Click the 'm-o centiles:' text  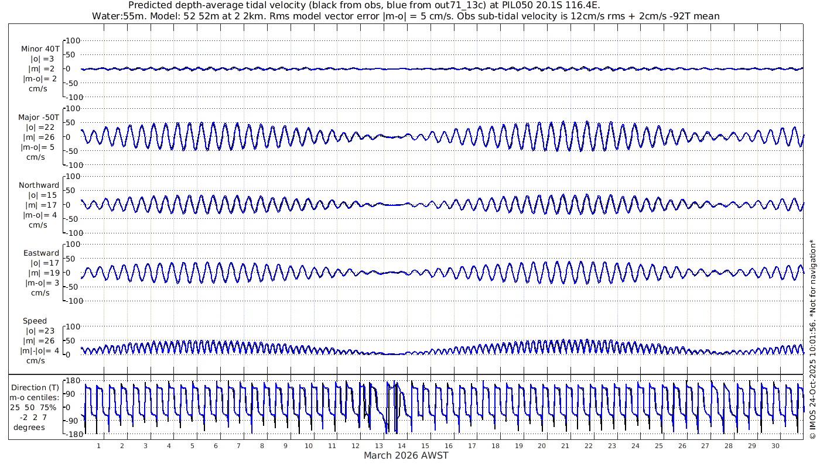[37, 397]
